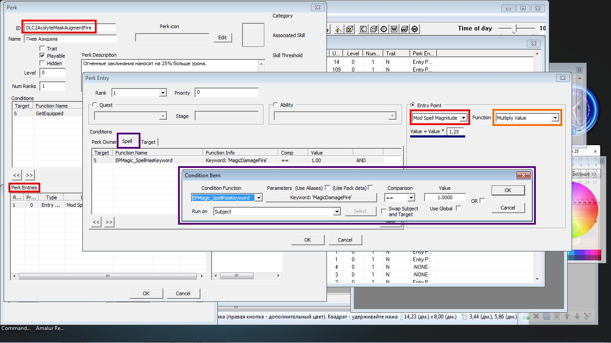Click the layer properties pencil icon

(x=587, y=317)
